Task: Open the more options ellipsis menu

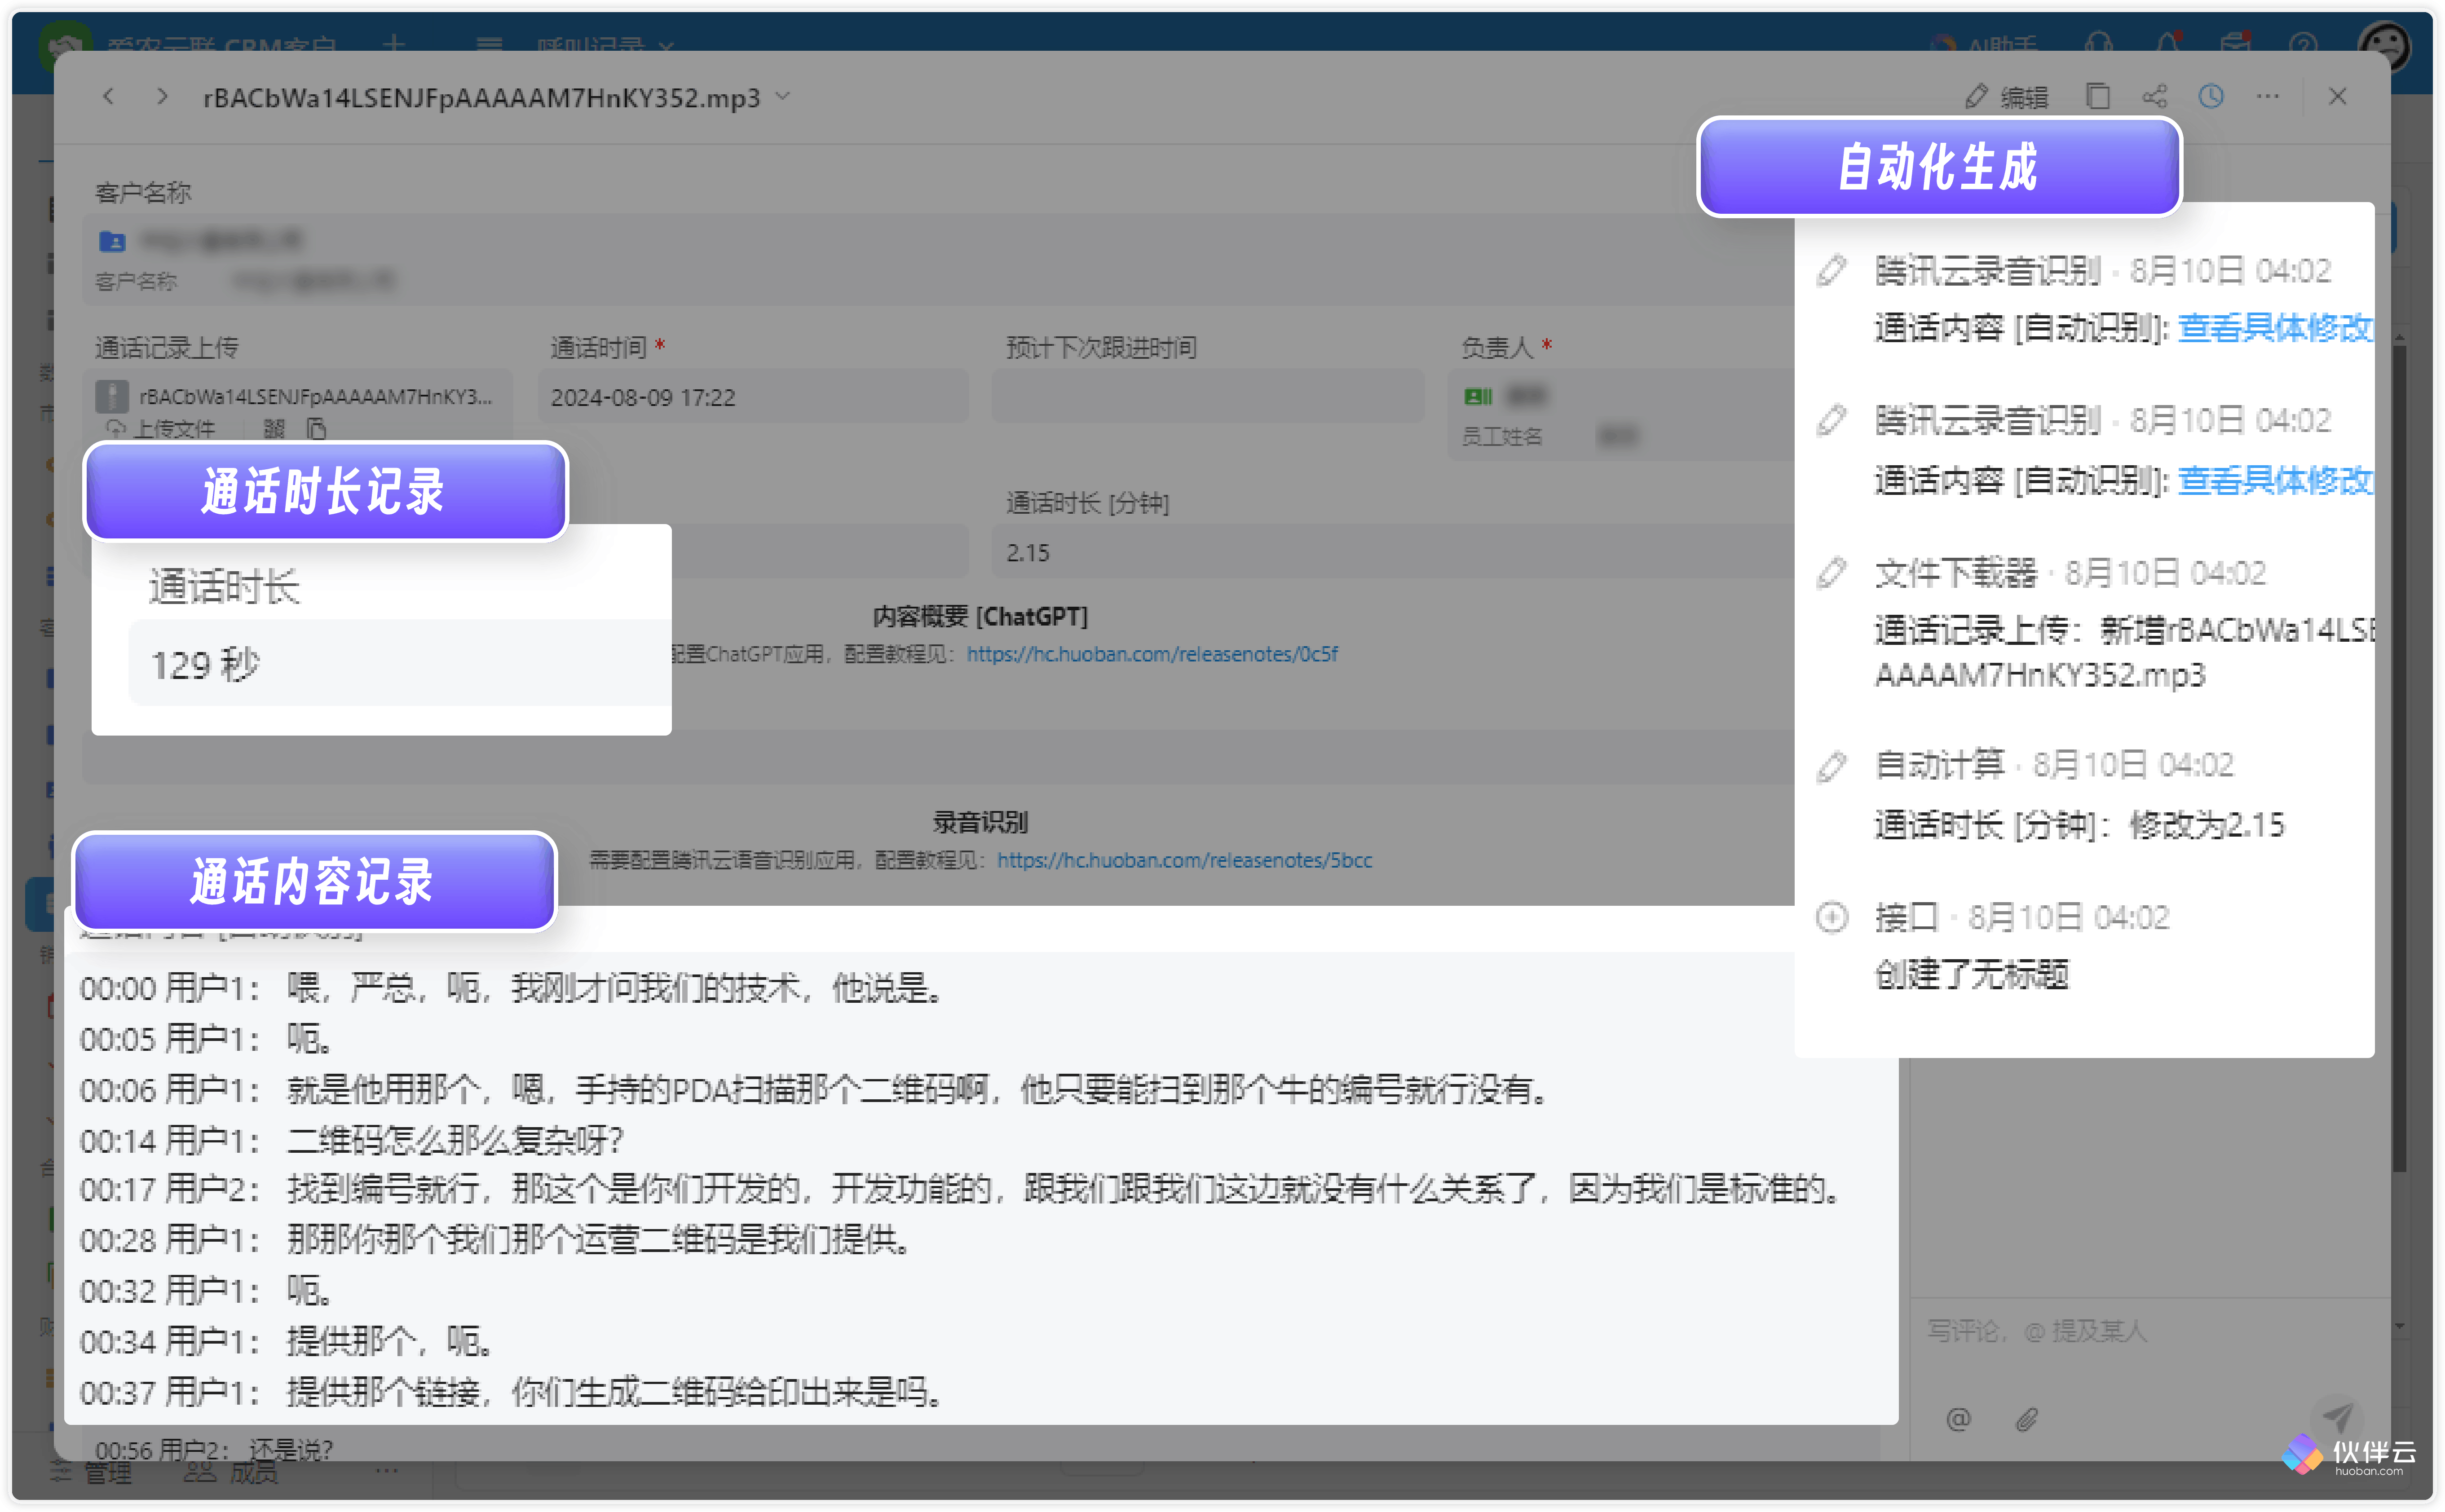Action: (x=2267, y=97)
